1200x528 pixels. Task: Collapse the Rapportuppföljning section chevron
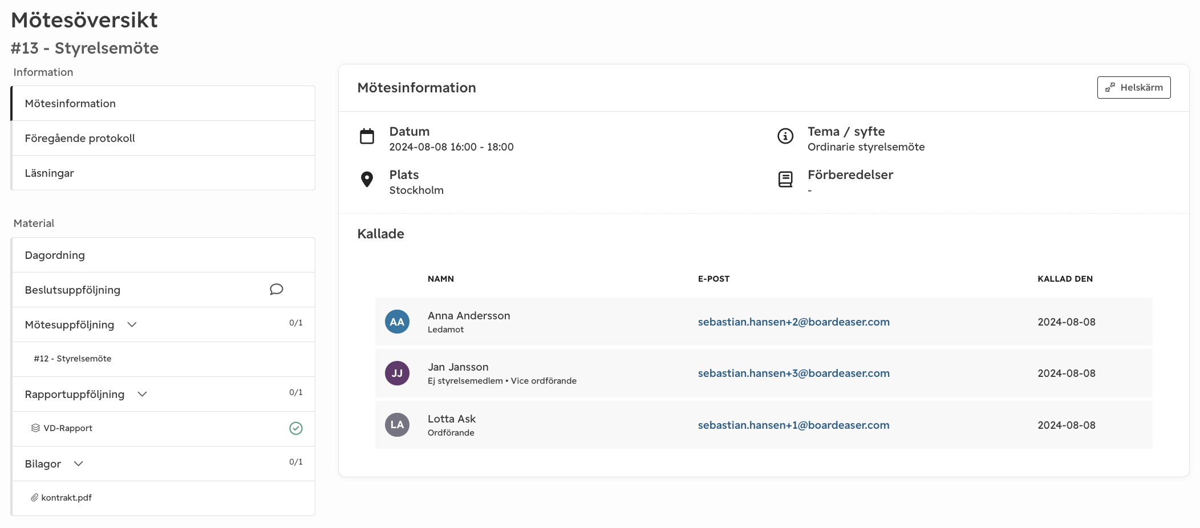coord(142,394)
